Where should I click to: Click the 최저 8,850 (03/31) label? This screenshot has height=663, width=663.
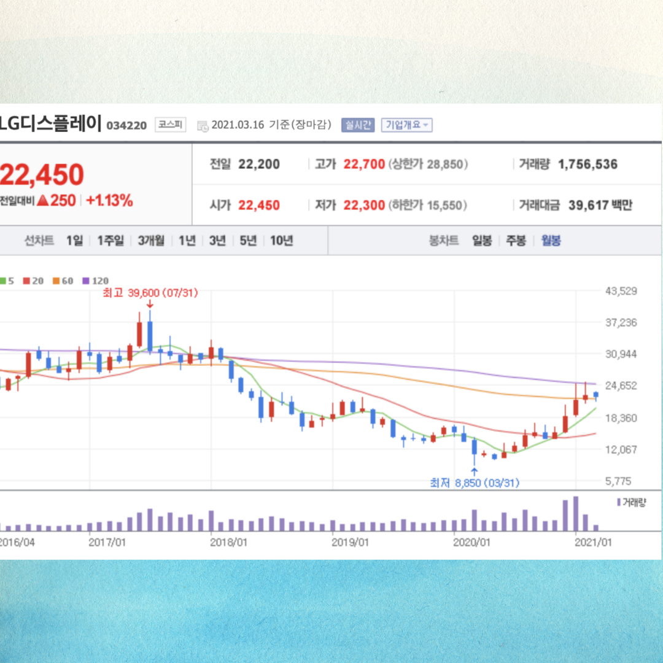tap(475, 483)
